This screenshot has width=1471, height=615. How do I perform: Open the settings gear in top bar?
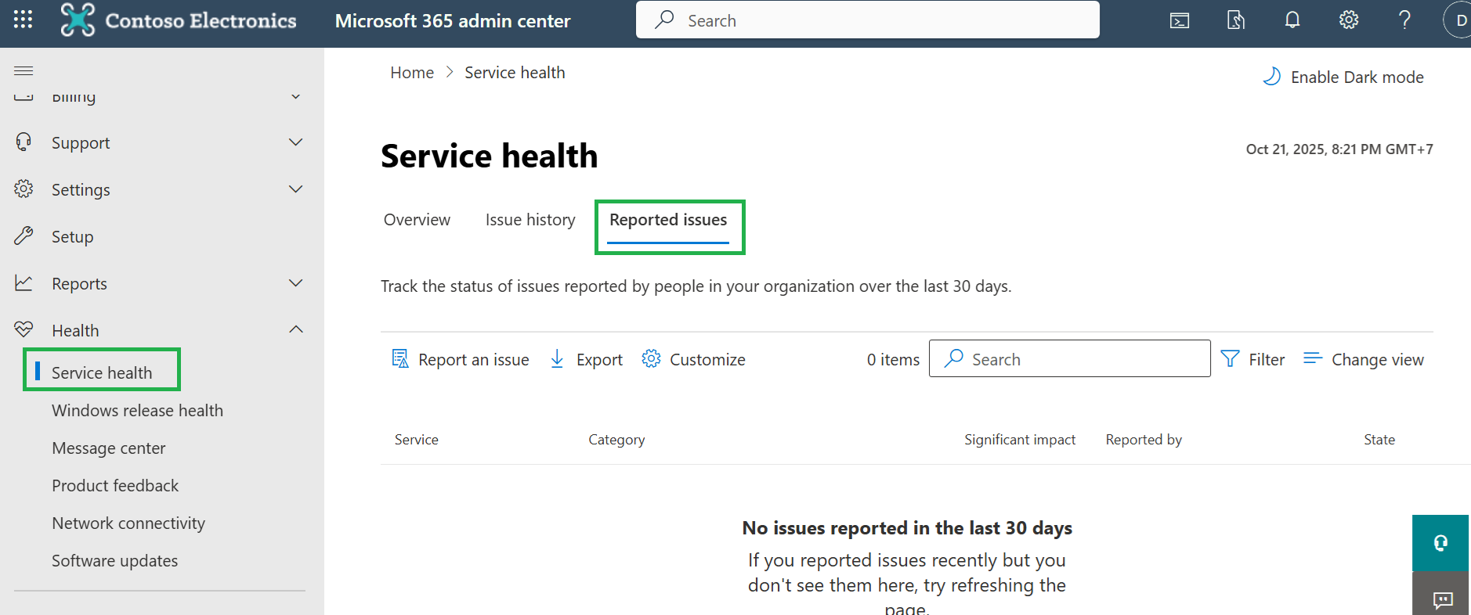(x=1349, y=20)
